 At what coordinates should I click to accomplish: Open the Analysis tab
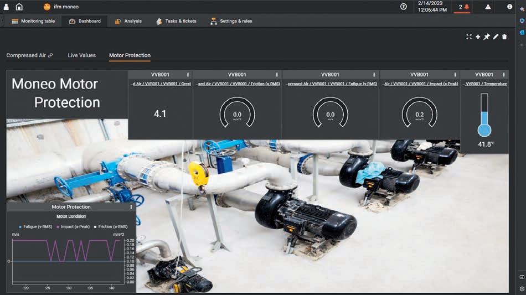[x=128, y=21]
